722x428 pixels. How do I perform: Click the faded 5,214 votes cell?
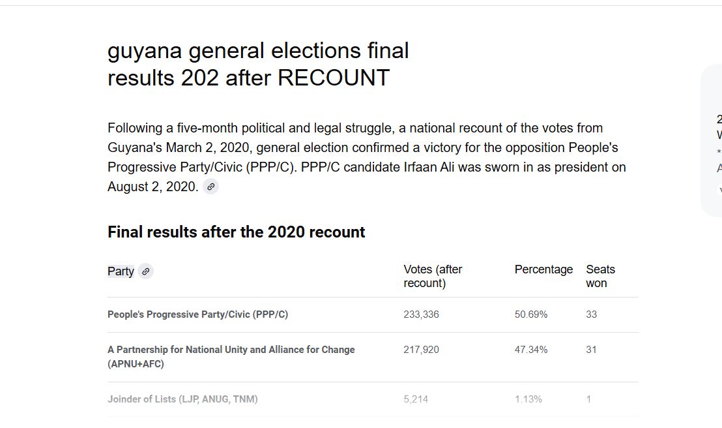coord(416,399)
